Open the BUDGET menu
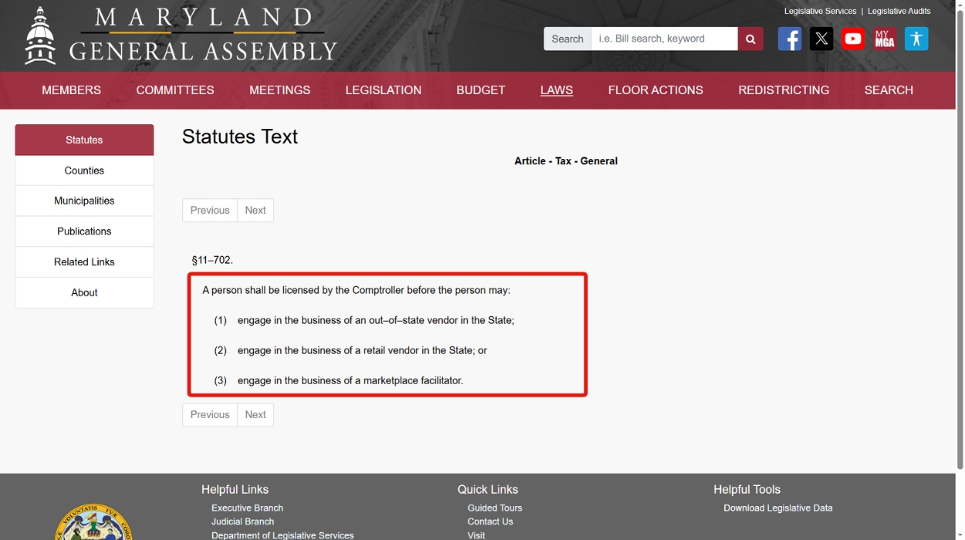Screen dimensions: 965x540 pos(481,90)
